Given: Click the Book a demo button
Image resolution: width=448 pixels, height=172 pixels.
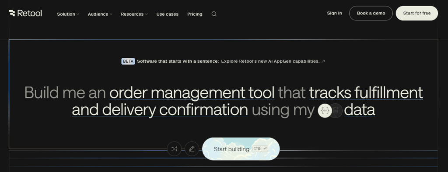Looking at the screenshot, I should [x=371, y=13].
